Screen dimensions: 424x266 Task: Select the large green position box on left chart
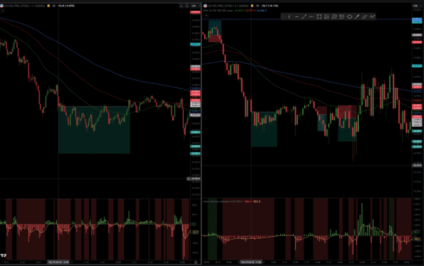(94, 130)
